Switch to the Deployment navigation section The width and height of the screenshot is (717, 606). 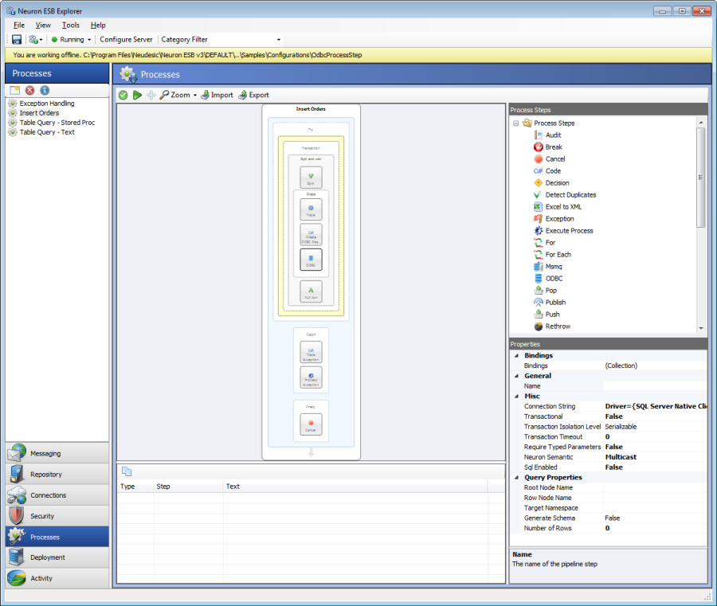click(57, 557)
